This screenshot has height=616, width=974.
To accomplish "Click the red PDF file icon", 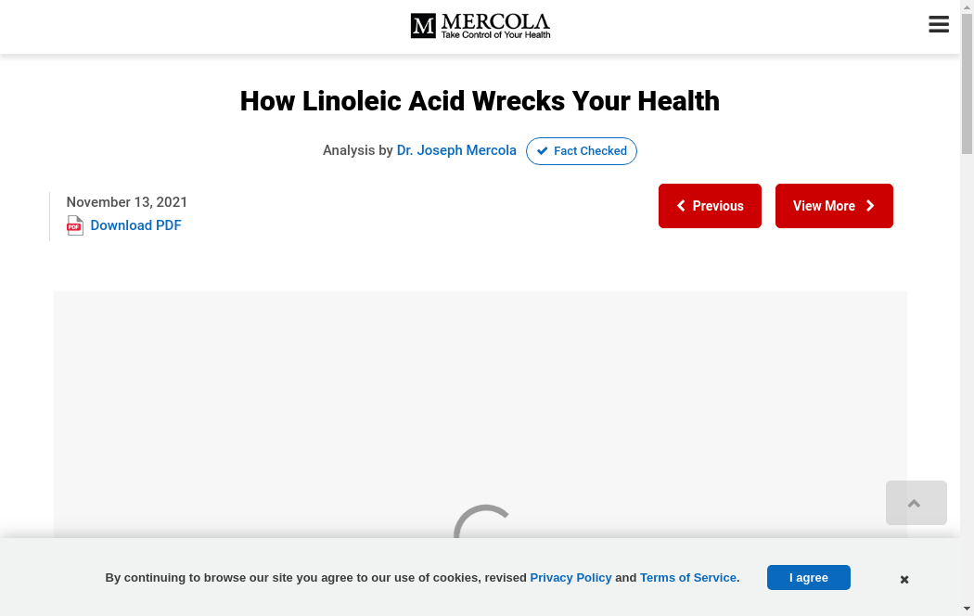I will tap(75, 225).
